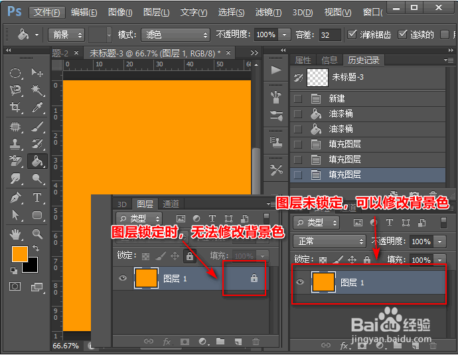This screenshot has width=458, height=355.
Task: Select the Paint Bucket tool in toolbox
Action: click(x=37, y=161)
